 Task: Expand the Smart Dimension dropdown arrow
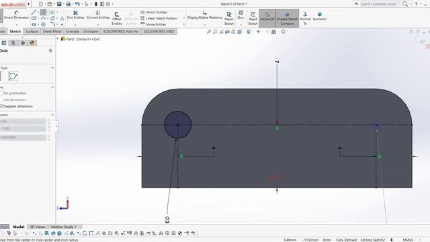(16, 25)
